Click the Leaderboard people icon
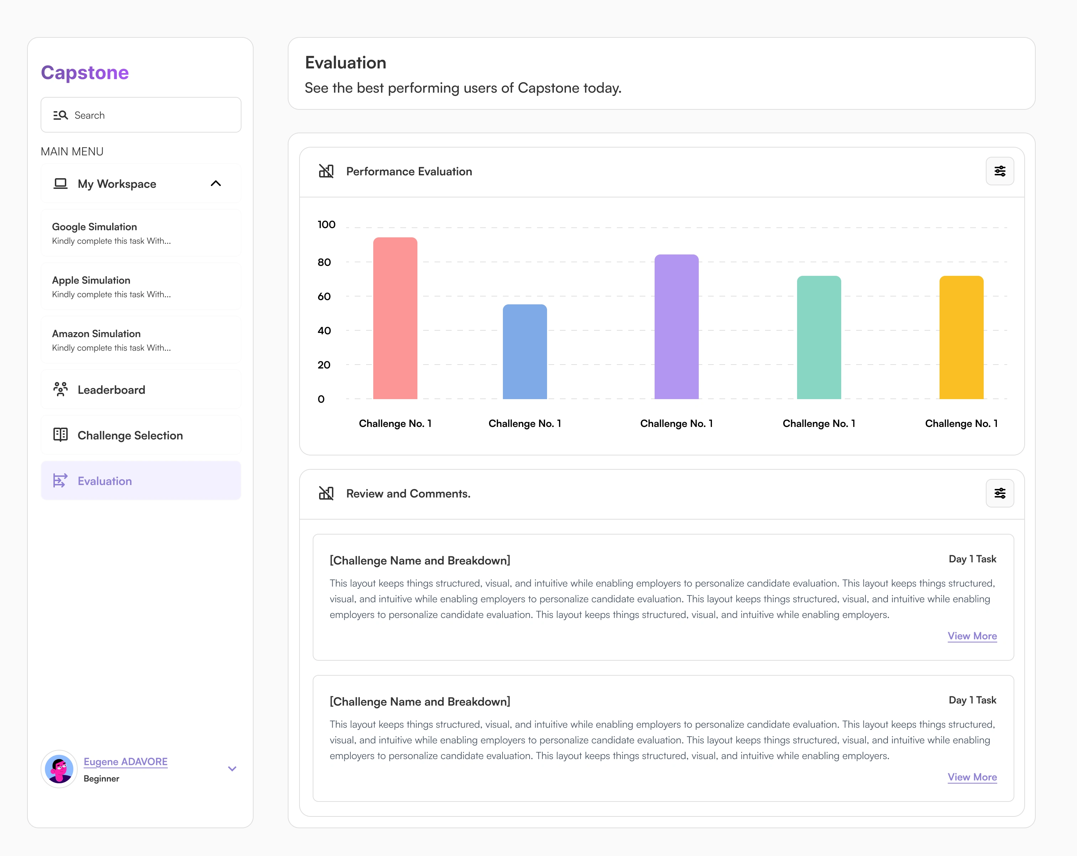Viewport: 1077px width, 856px height. pos(61,389)
